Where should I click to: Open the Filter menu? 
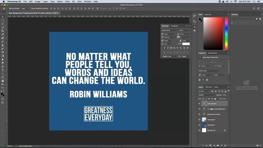pyautogui.click(x=67, y=2)
